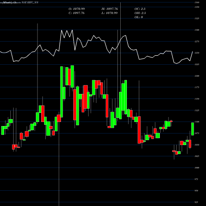The image size is (206, 206).
Task: Click the open value 'O: 1070.99'
Action: 77,9
